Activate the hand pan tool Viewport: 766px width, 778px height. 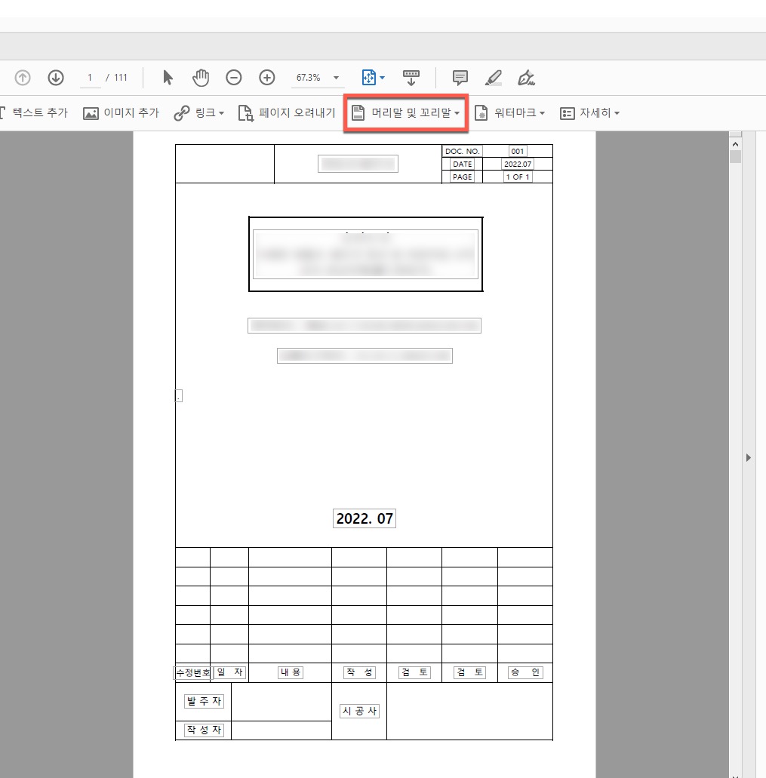pyautogui.click(x=201, y=78)
